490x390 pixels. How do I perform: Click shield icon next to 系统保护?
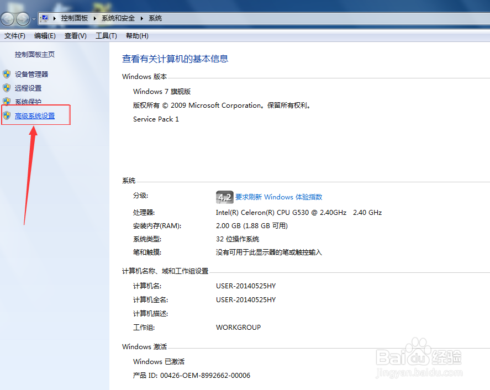(x=7, y=101)
